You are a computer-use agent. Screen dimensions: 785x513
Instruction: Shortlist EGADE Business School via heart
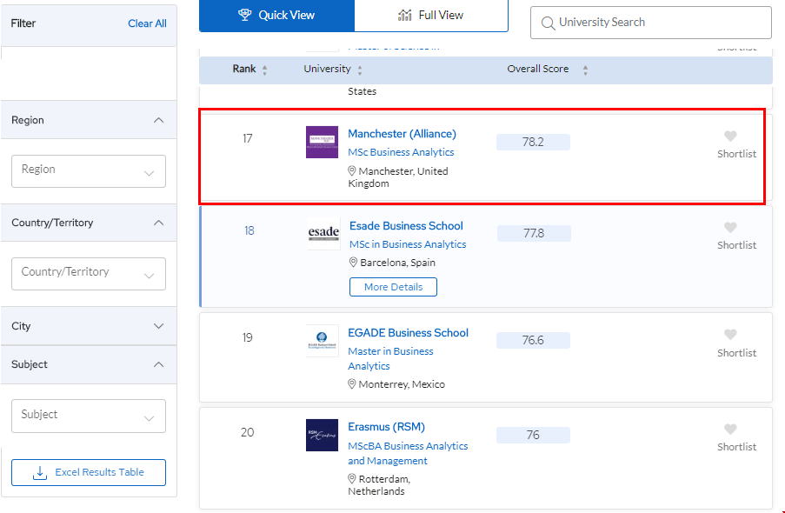click(730, 335)
